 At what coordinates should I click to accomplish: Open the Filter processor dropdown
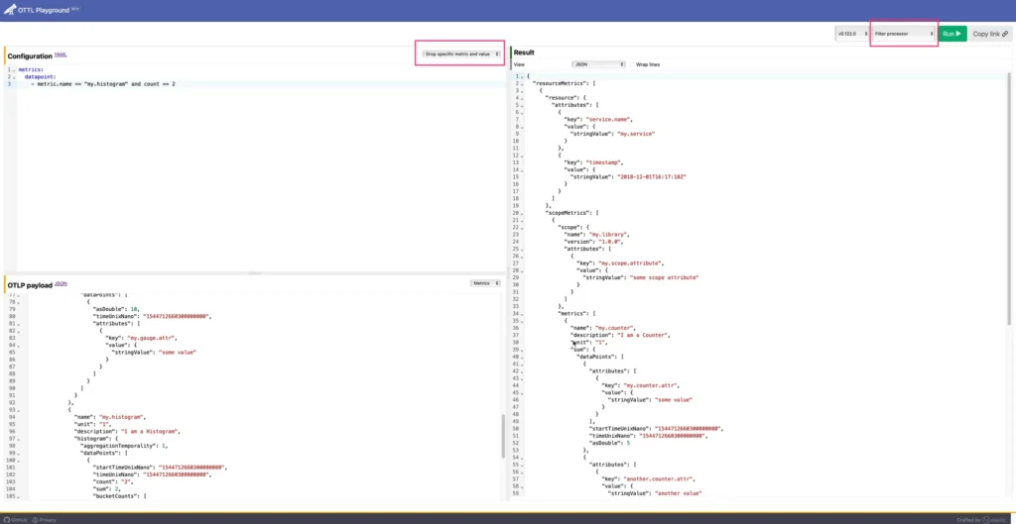pos(904,33)
